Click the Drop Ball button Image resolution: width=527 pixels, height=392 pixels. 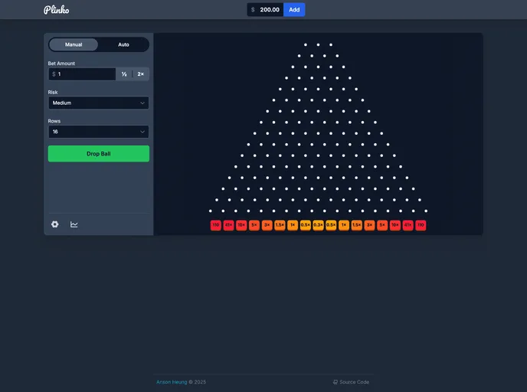(99, 154)
